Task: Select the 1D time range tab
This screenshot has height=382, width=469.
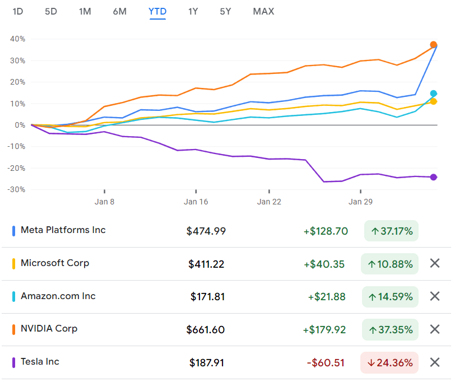Action: tap(17, 11)
